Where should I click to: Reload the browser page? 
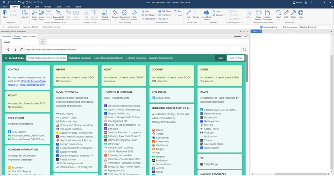point(22,50)
